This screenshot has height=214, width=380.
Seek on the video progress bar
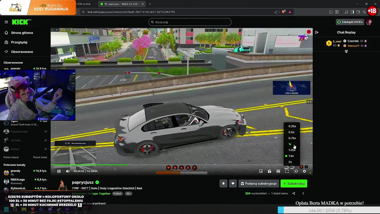[x=181, y=165]
